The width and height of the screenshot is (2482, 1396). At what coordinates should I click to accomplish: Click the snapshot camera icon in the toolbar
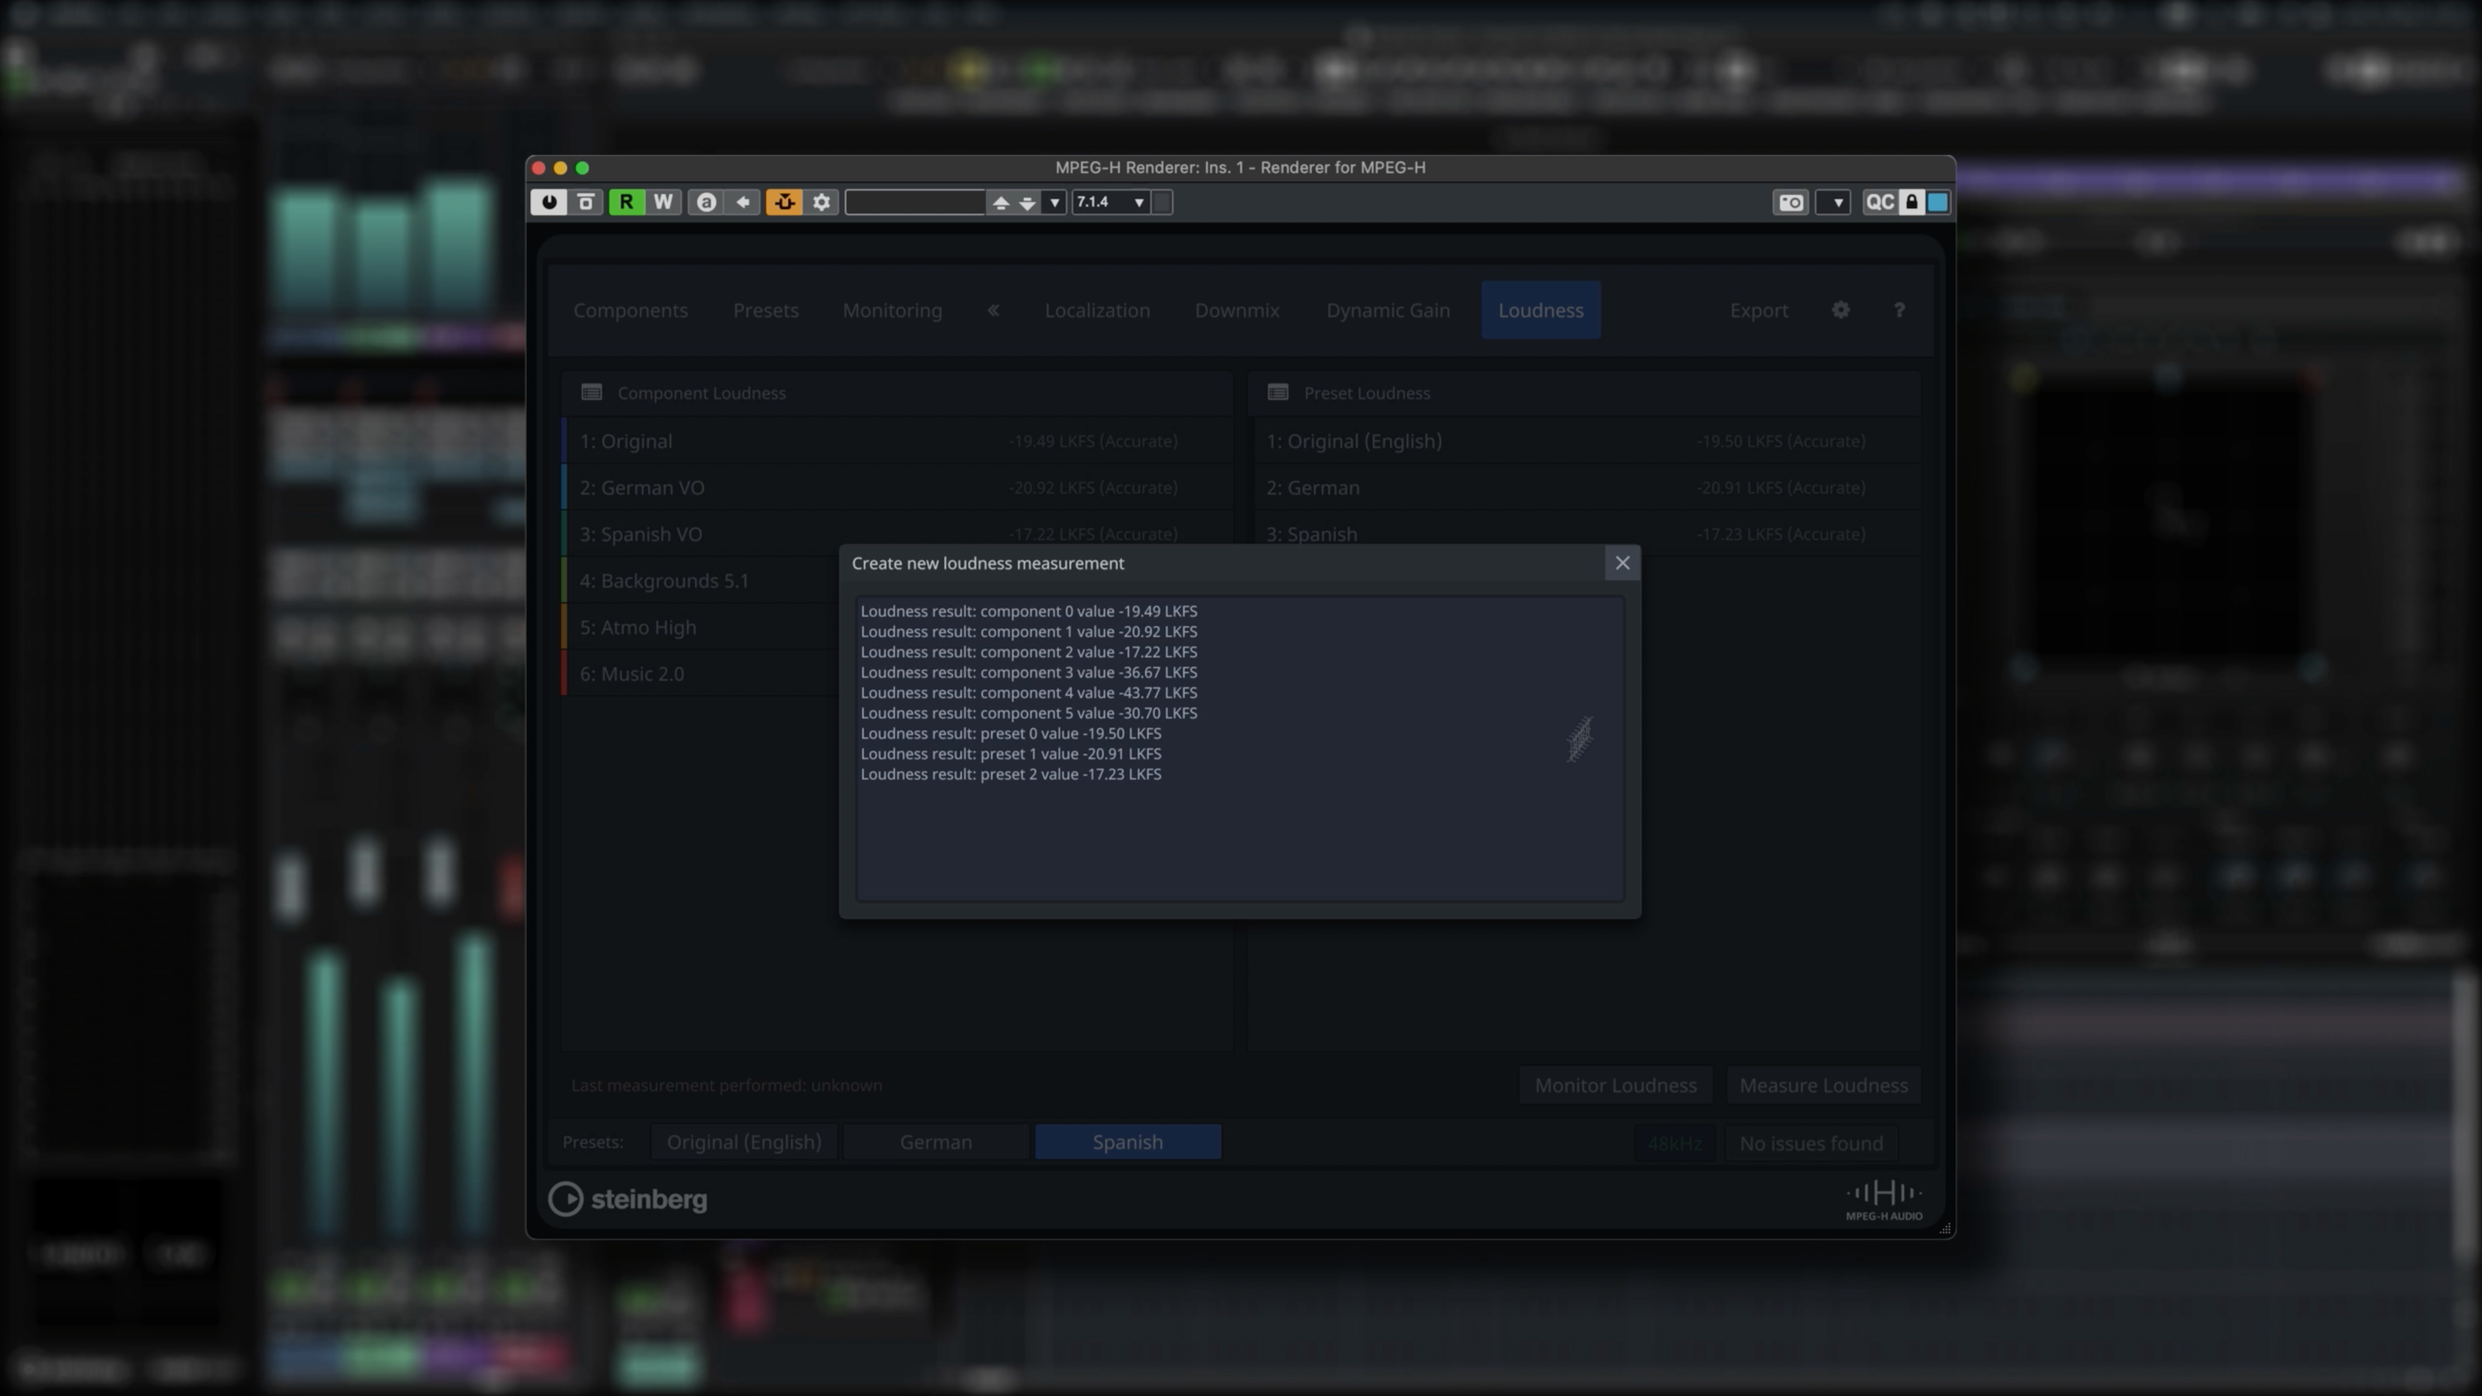[1789, 202]
